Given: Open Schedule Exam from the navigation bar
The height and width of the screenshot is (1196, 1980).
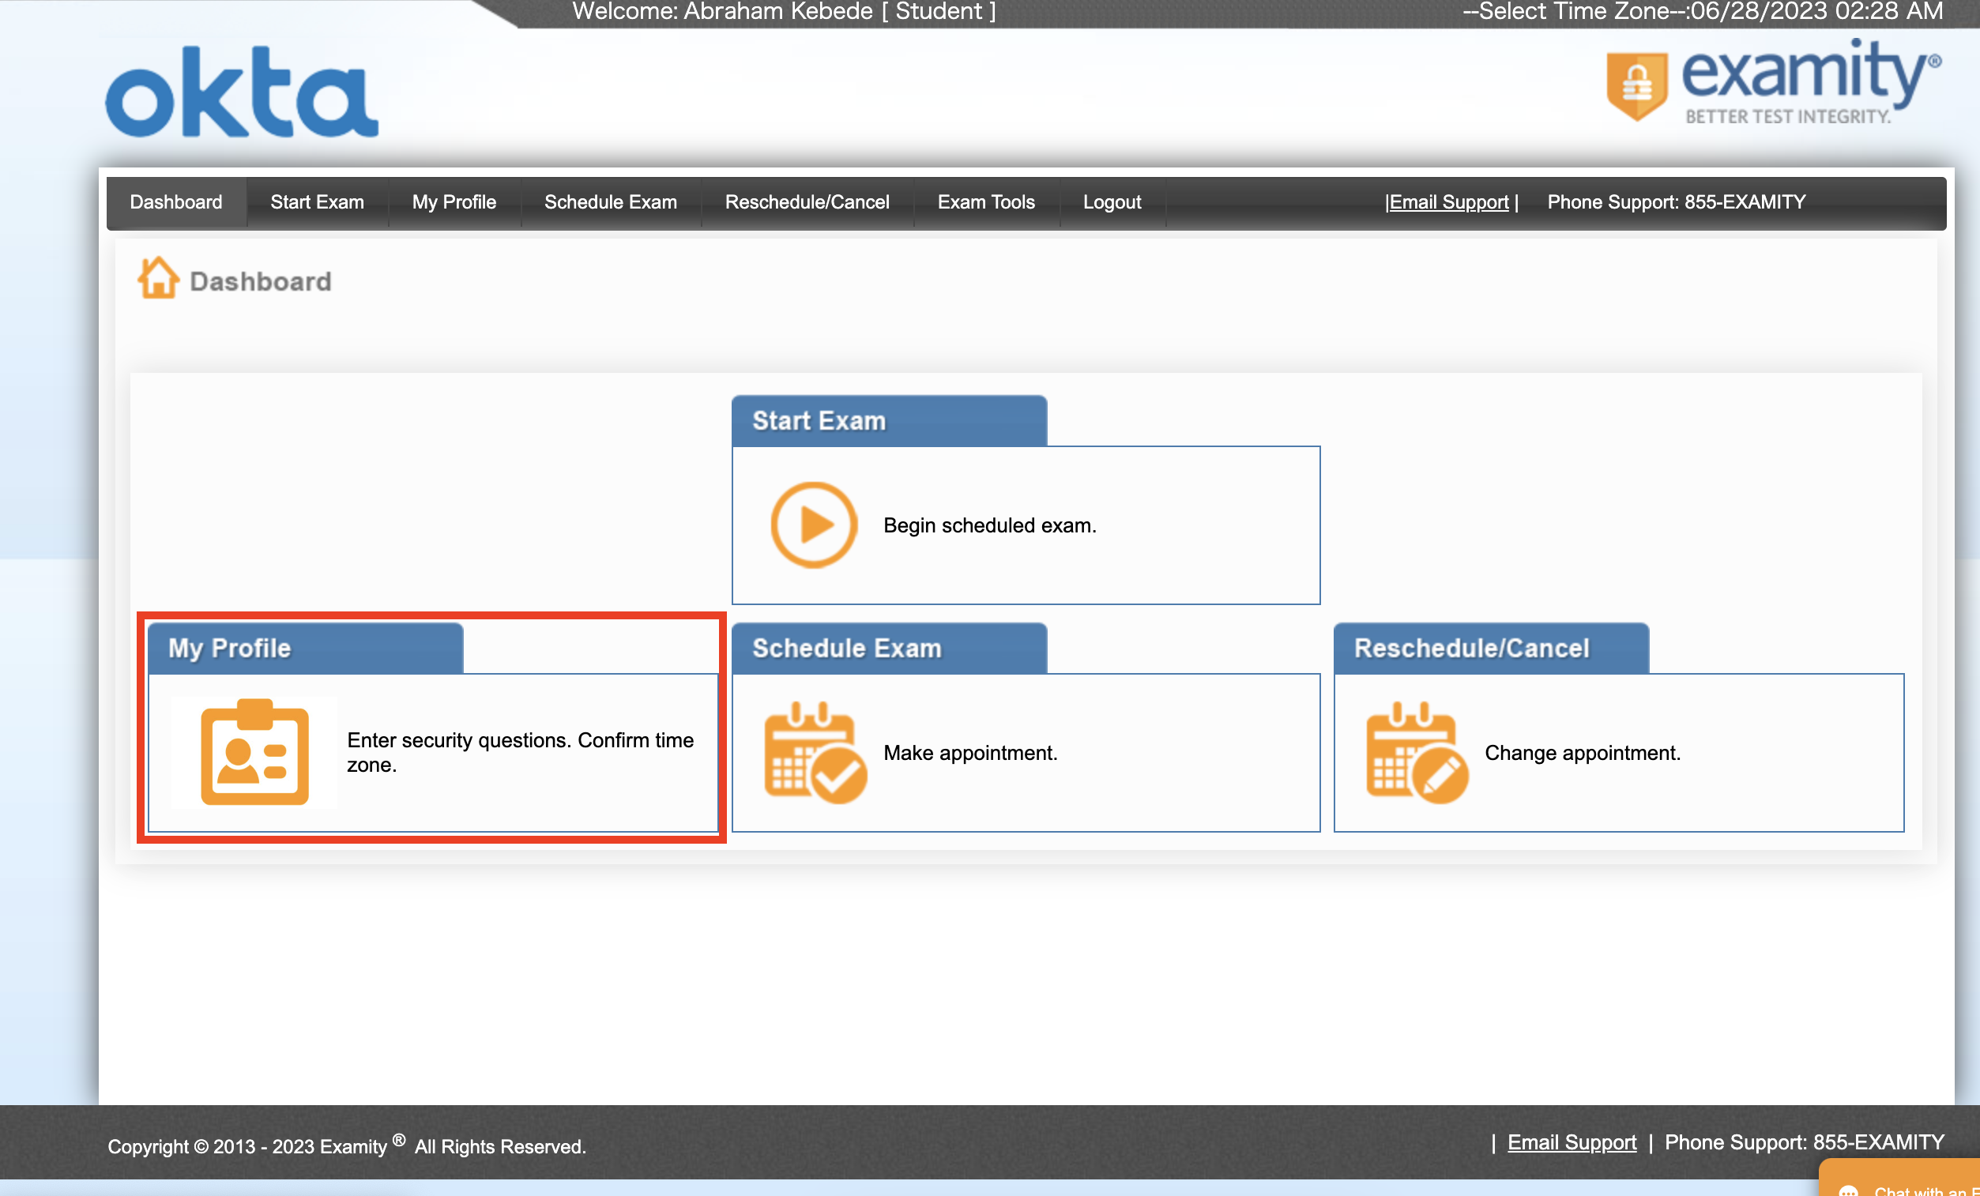Looking at the screenshot, I should click(x=610, y=202).
